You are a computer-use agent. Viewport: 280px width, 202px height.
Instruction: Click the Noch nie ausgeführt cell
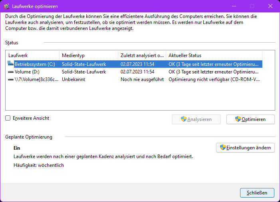point(142,79)
